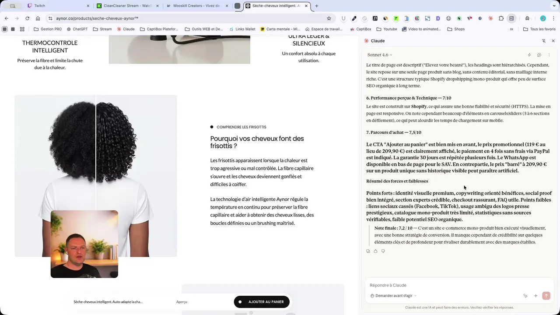This screenshot has height=315, width=560.
Task: Click the AJOUTER AU PANIER button
Action: click(x=262, y=302)
